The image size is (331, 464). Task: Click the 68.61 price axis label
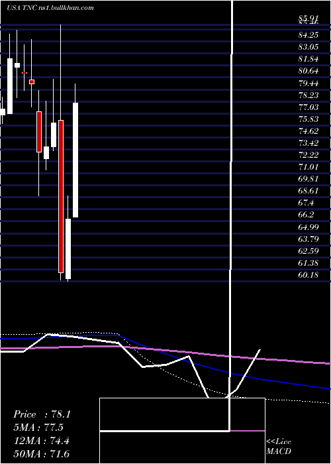308,191
